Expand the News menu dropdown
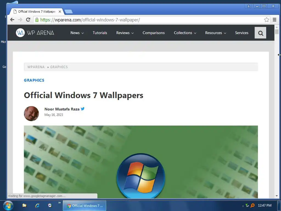Image resolution: width=281 pixels, height=211 pixels. click(x=77, y=33)
